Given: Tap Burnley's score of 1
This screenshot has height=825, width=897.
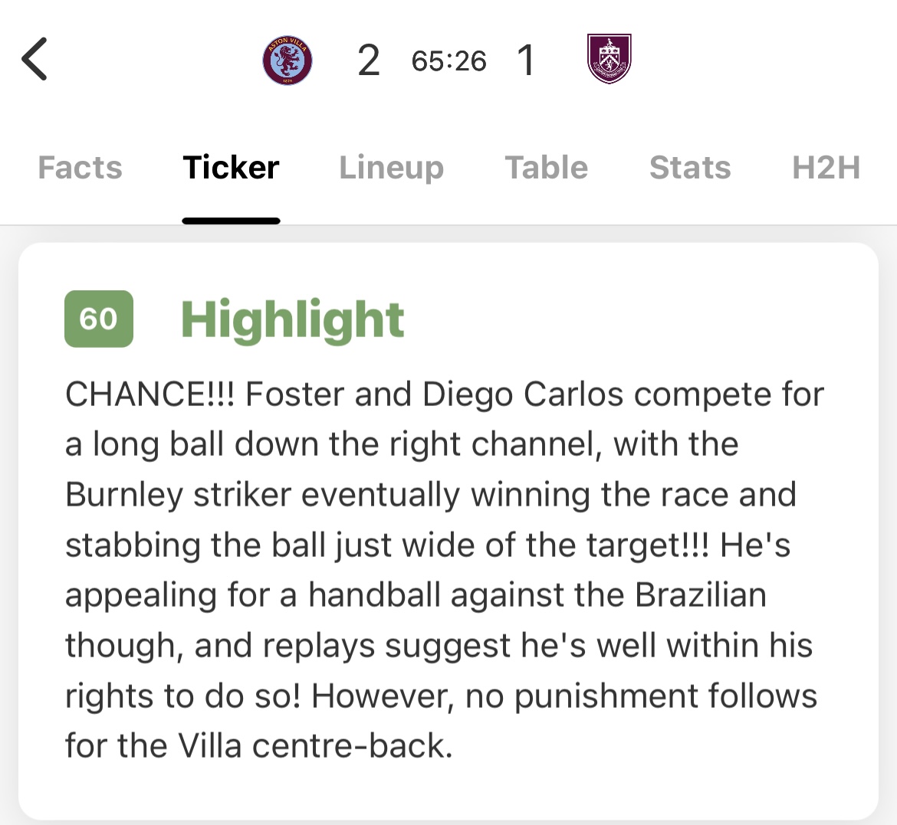Looking at the screenshot, I should tap(526, 61).
